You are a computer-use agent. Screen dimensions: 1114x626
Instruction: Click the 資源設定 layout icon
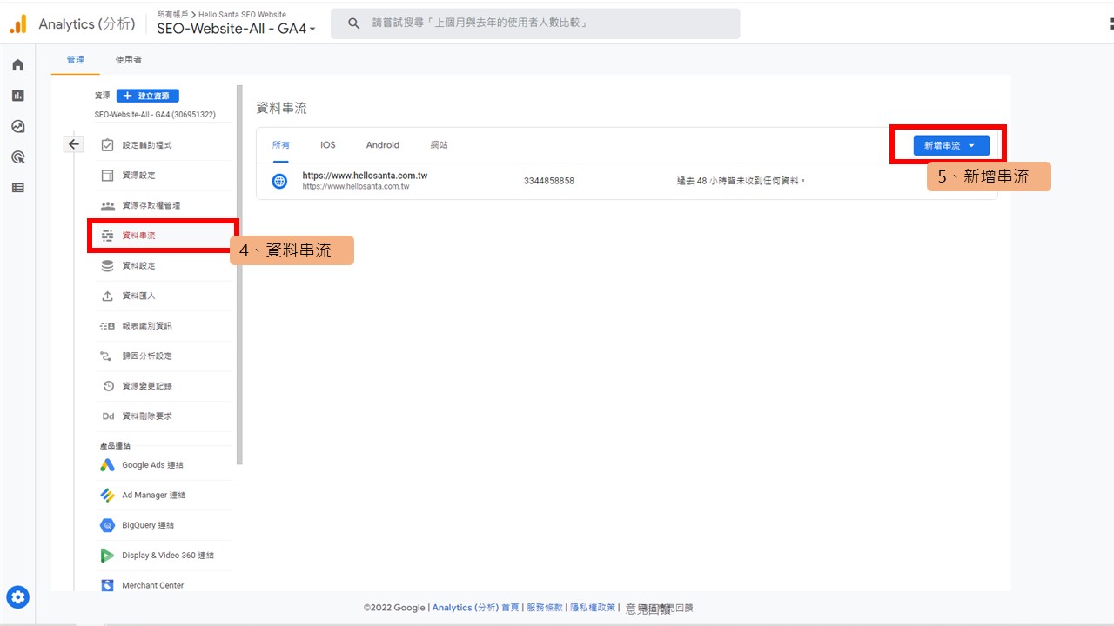coord(107,176)
